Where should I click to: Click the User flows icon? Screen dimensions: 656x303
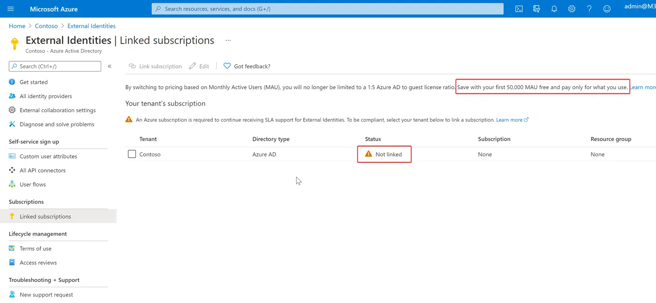pyautogui.click(x=12, y=184)
